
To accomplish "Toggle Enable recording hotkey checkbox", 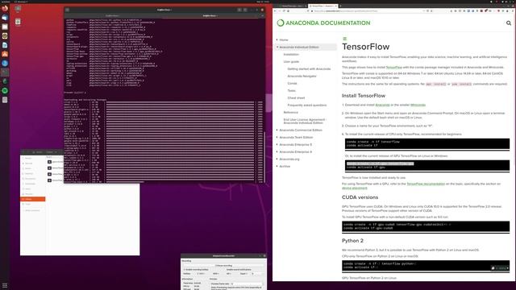I will click(x=196, y=270).
